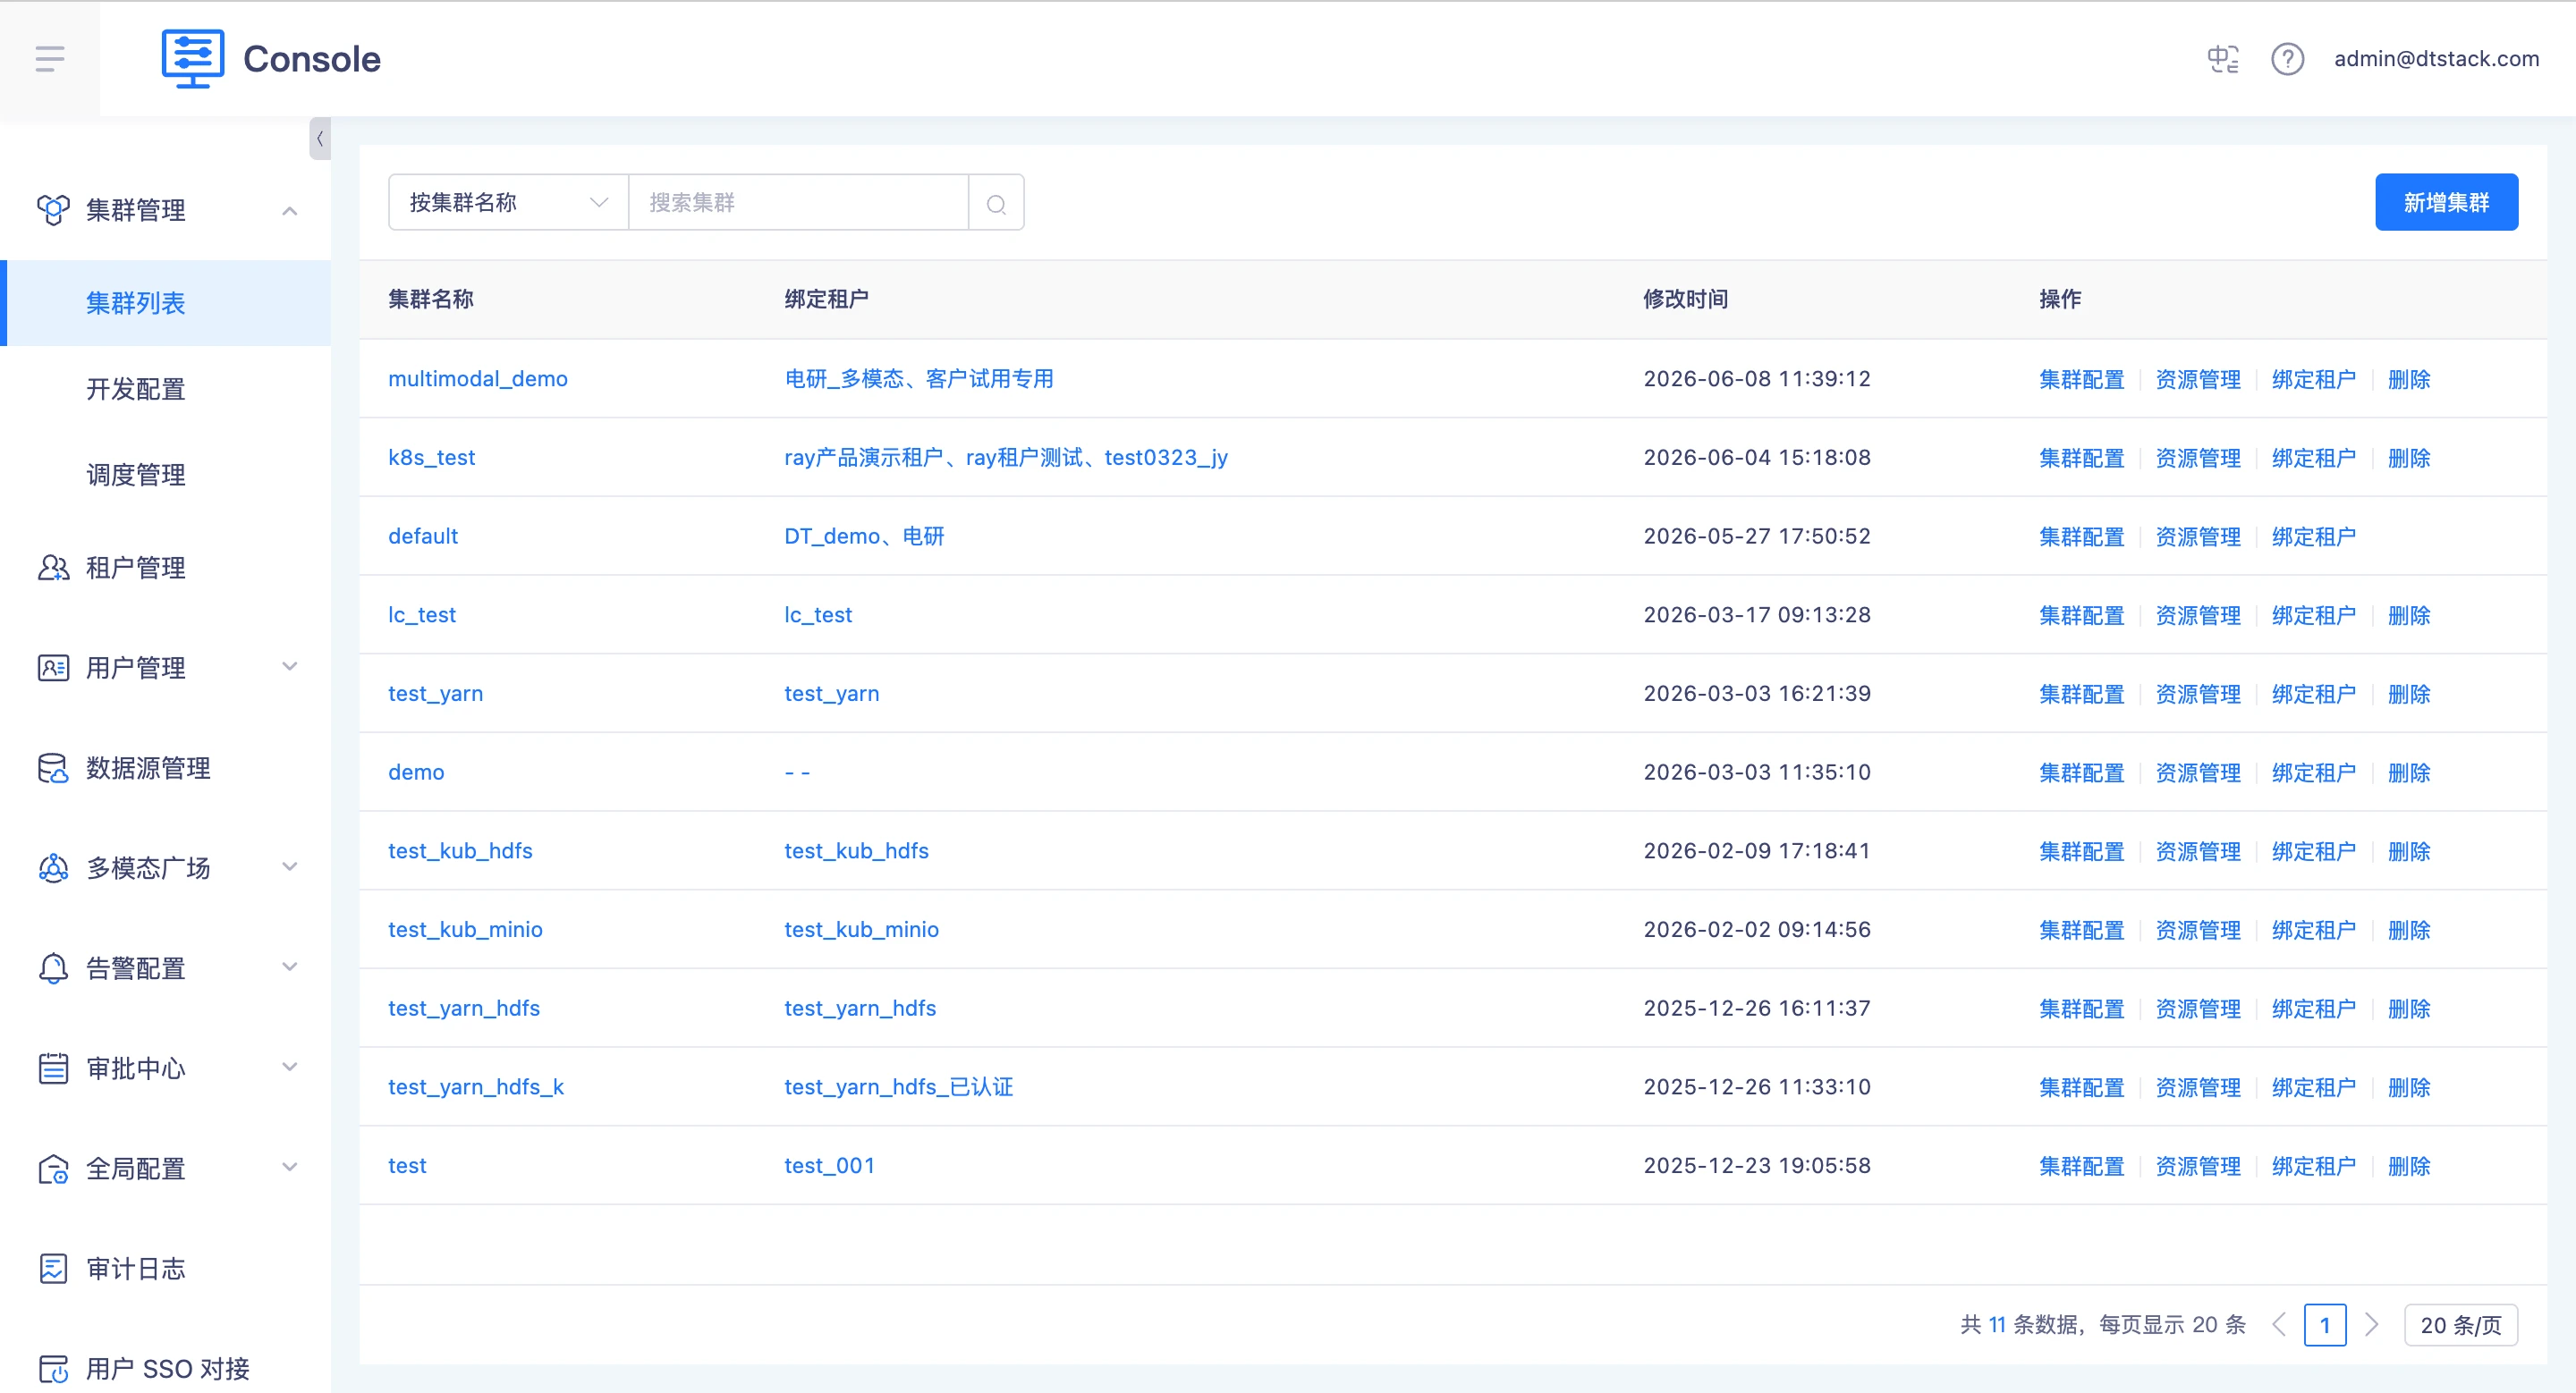
Task: Open the multimodal_demo cluster link
Action: tap(478, 379)
